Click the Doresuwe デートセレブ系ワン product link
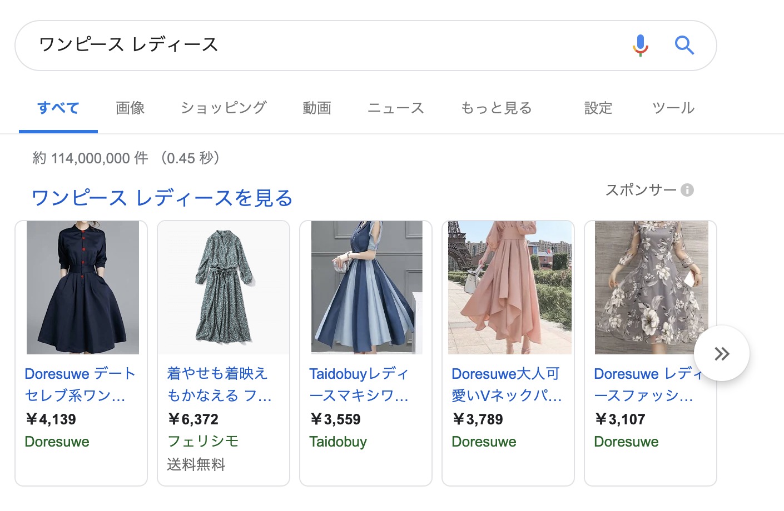Image resolution: width=784 pixels, height=511 pixels. 80,384
